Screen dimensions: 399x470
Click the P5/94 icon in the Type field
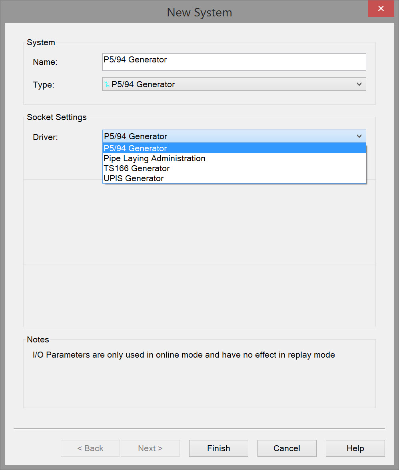click(x=106, y=84)
